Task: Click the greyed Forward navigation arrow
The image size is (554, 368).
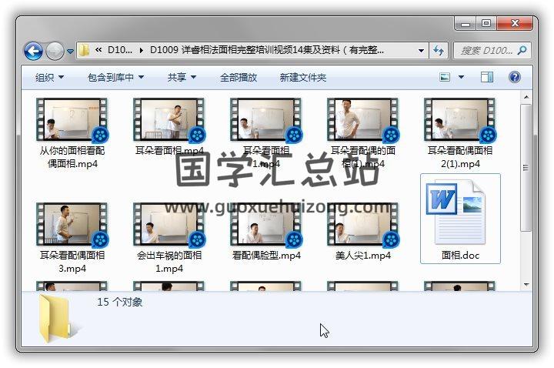Action: tap(55, 52)
